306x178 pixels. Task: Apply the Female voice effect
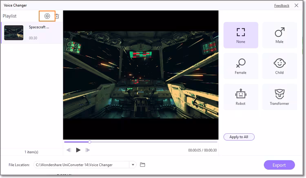pos(241,66)
